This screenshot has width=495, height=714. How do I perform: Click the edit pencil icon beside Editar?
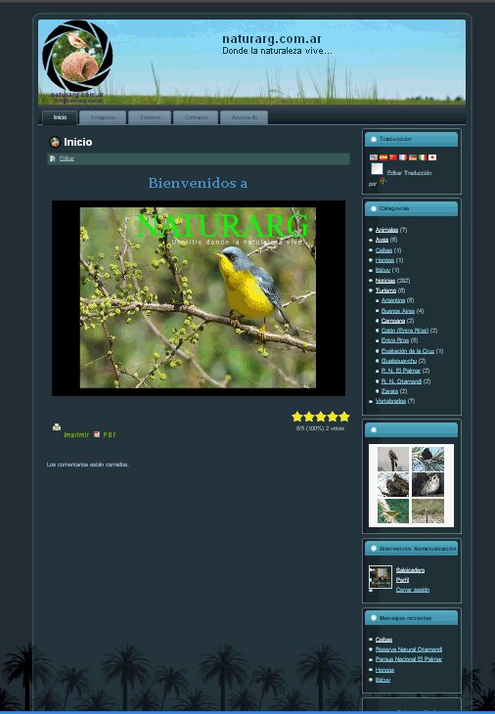[x=53, y=158]
